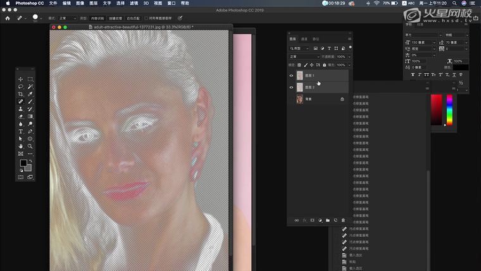Select the Clone Stamp tool
This screenshot has width=481, height=271.
coord(21,109)
